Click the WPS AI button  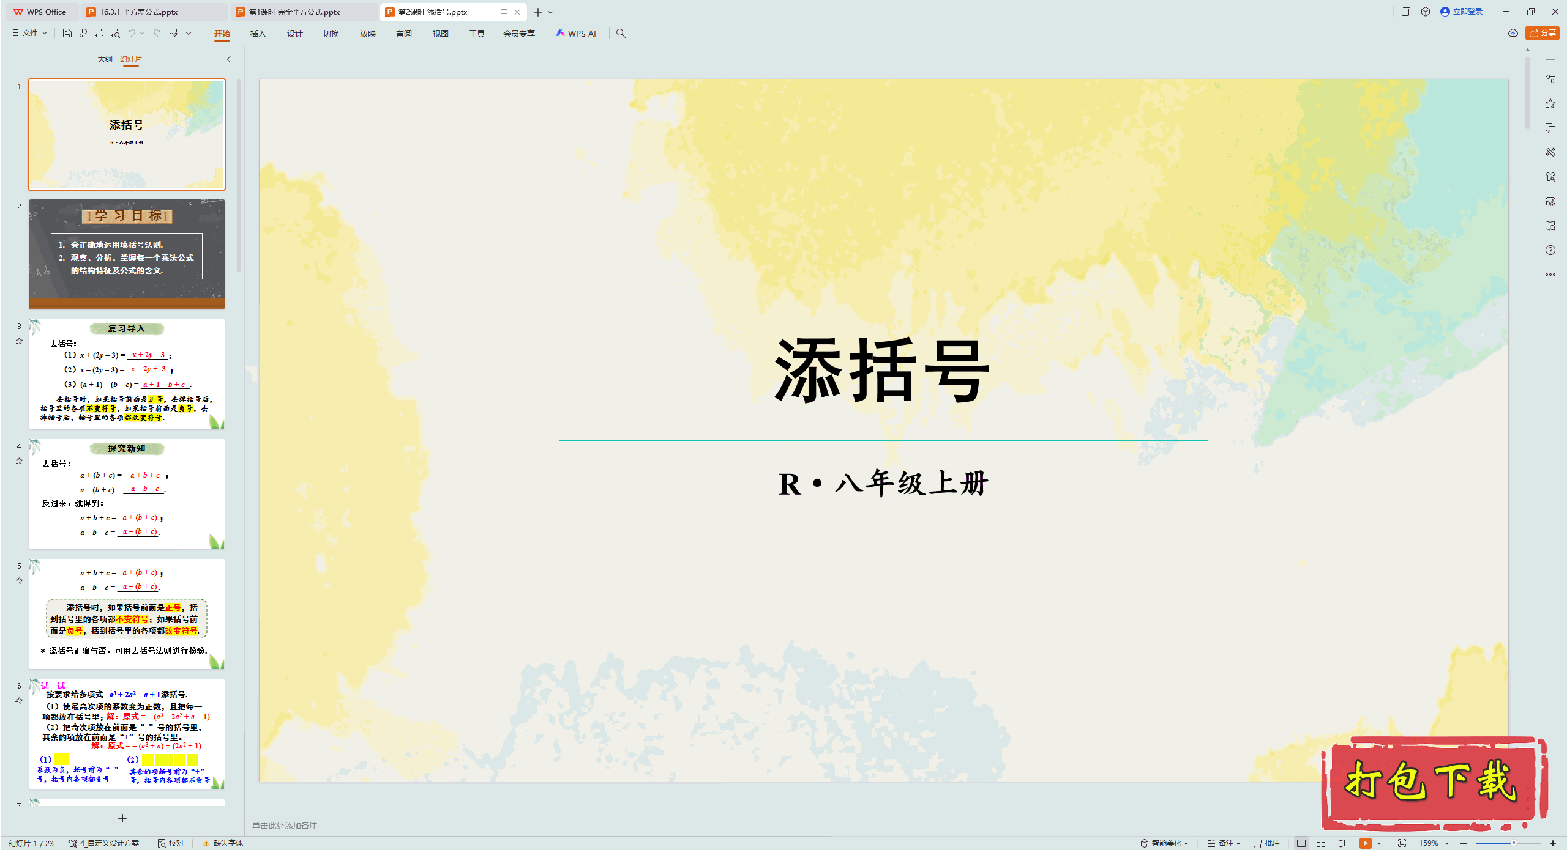(575, 33)
